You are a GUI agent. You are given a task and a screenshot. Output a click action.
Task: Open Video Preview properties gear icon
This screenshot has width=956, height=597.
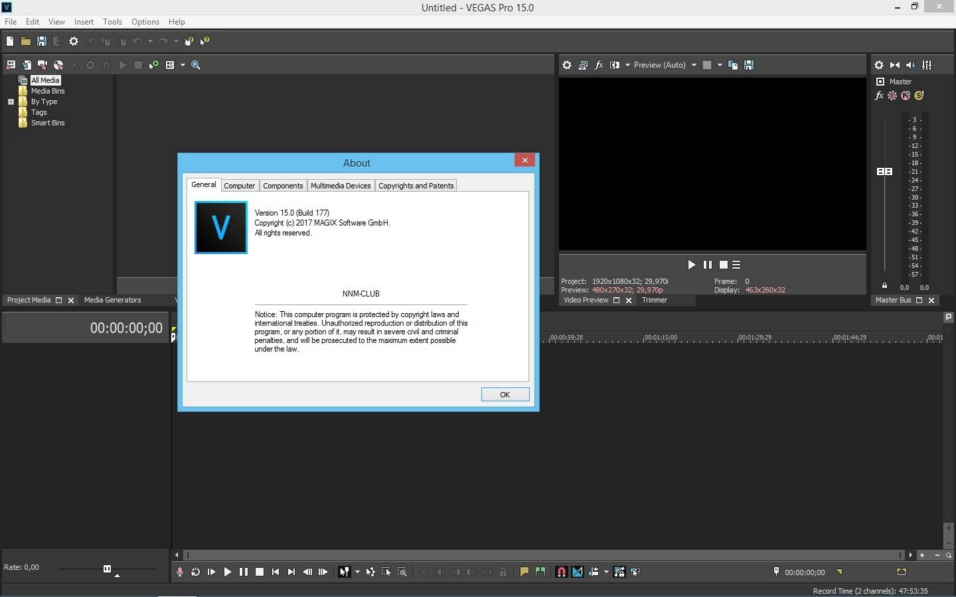pos(567,65)
